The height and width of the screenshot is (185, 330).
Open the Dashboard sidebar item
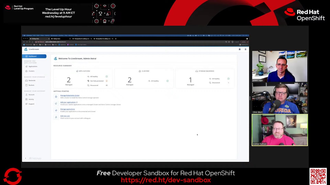(x=34, y=56)
